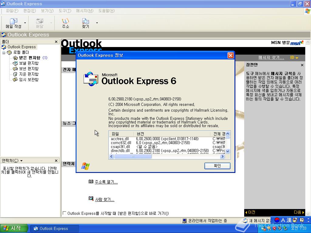Open the ID dropdown in the header bar
The height and width of the screenshot is (233, 311).
point(294,58)
